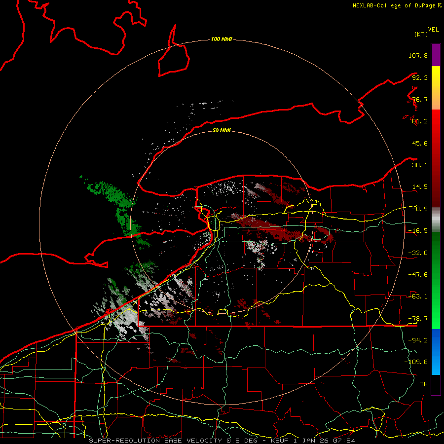444x444 pixels.
Task: Select the 45.6 legend value
Action: [x=420, y=143]
